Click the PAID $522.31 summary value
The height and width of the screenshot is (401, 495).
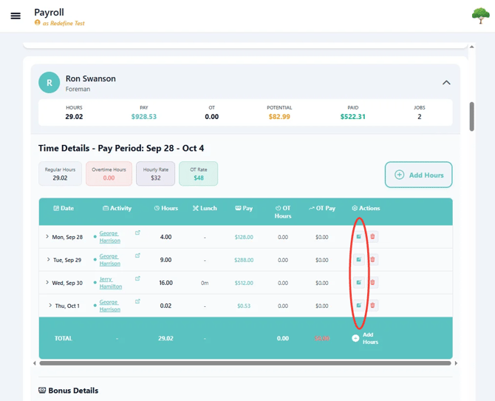tap(353, 117)
